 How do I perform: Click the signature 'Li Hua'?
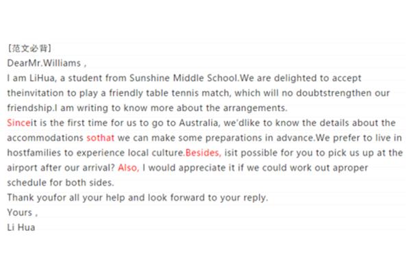click(x=21, y=227)
